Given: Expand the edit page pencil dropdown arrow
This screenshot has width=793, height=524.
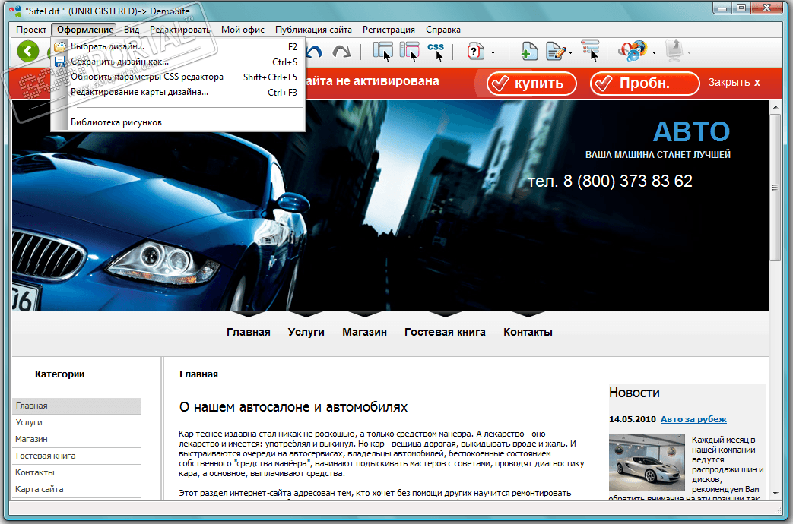Looking at the screenshot, I should [570, 52].
